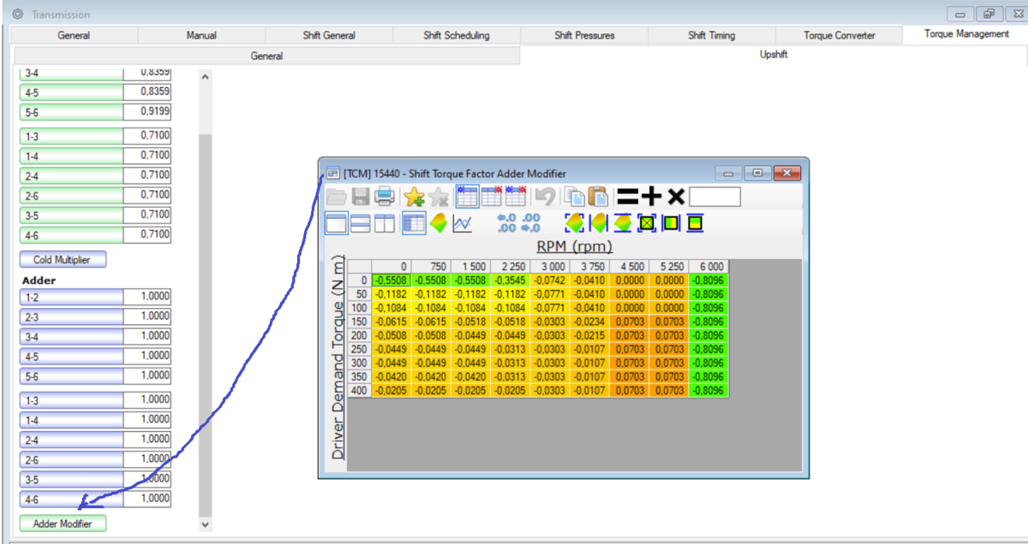Open the Torque Converter tab

(x=839, y=35)
